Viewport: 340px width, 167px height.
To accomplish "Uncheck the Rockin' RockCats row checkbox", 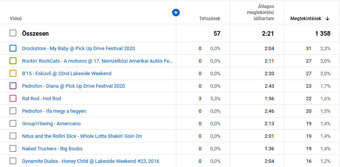I will pos(13,61).
